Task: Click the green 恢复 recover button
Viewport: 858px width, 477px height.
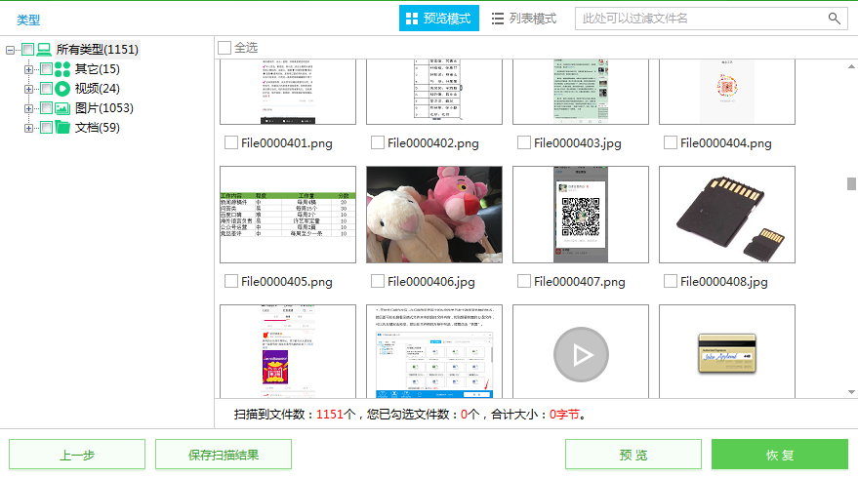Action: pyautogui.click(x=779, y=455)
